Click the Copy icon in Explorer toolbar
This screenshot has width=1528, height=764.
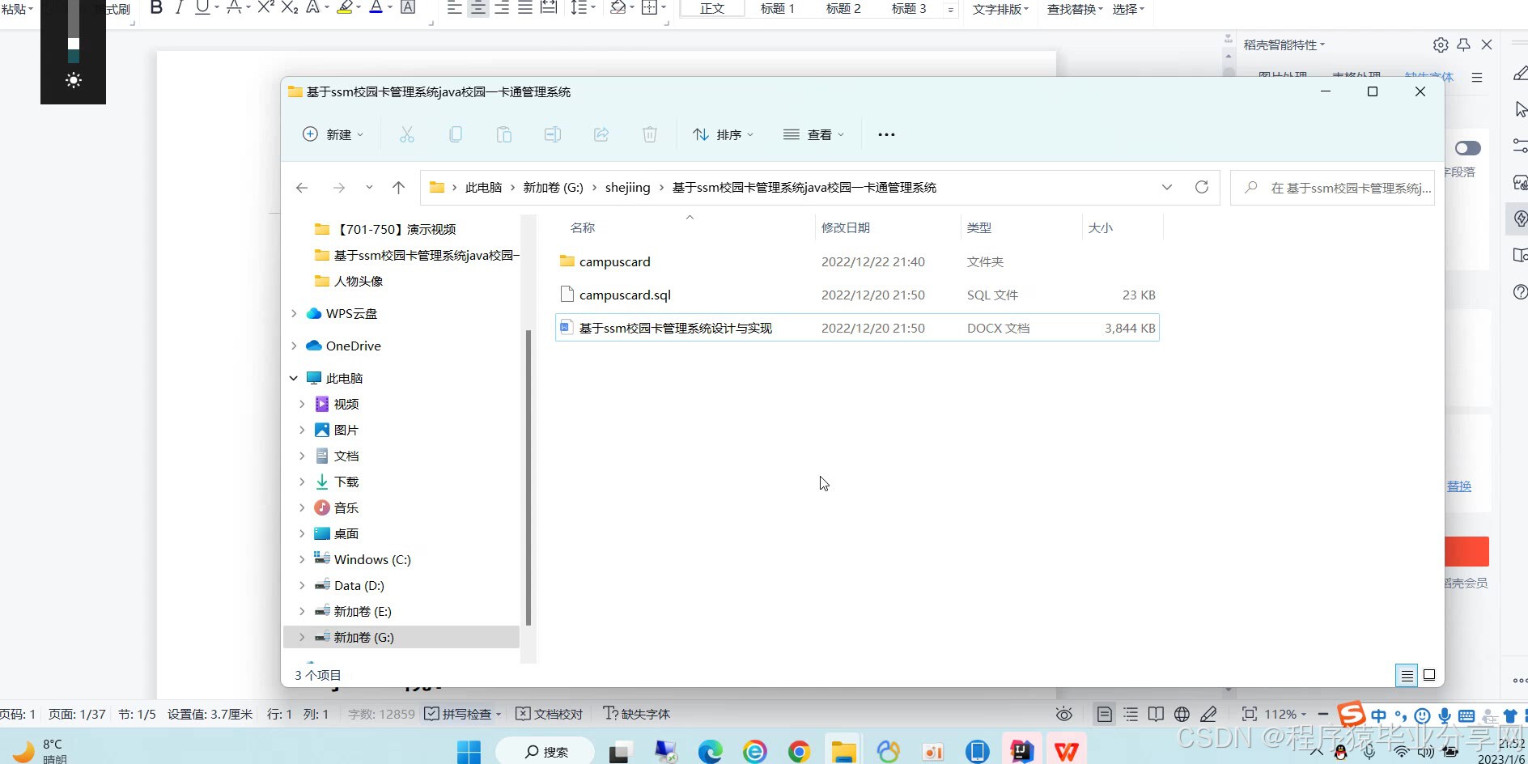point(456,134)
